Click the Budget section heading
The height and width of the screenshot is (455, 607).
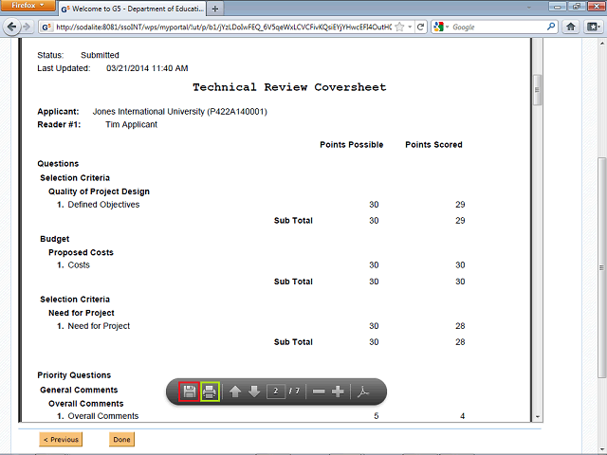pos(55,239)
